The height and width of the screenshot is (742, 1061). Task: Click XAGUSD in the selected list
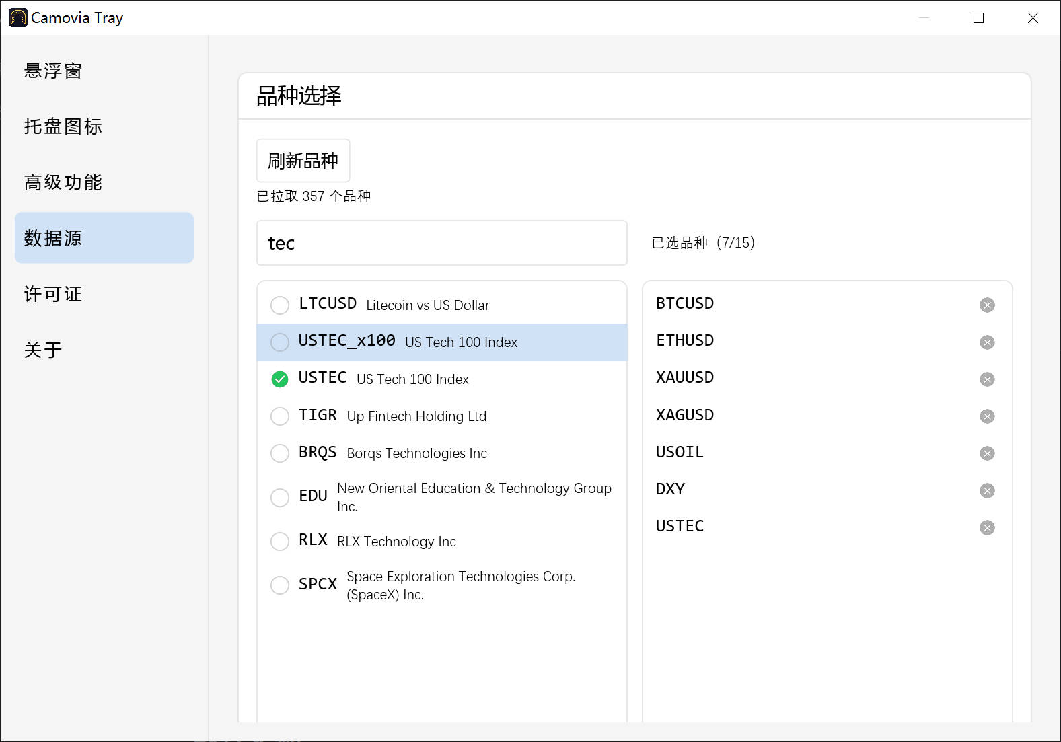point(685,415)
